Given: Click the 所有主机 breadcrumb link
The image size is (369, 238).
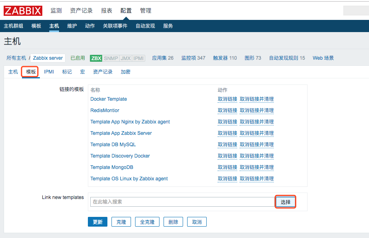Looking at the screenshot, I should click(16, 58).
